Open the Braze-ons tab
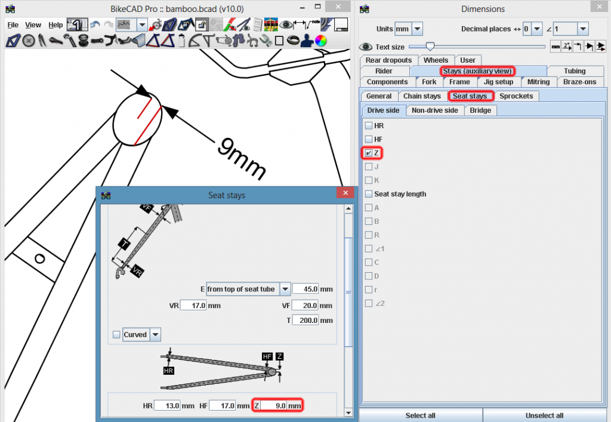Screen dimensions: 611x422 click(x=579, y=82)
